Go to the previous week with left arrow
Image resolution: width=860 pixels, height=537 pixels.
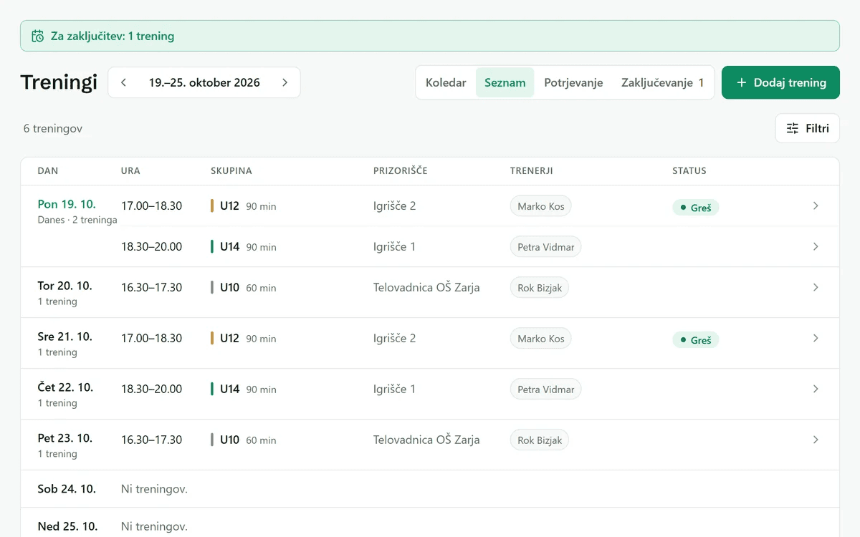(124, 82)
